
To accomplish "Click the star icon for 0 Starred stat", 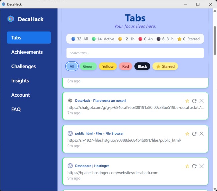I will 179,39.
